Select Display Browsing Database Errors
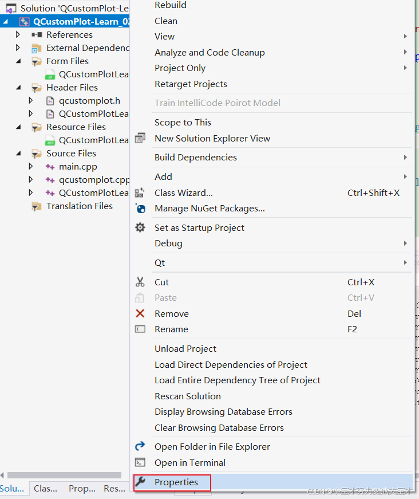This screenshot has width=419, height=499. pos(272,412)
